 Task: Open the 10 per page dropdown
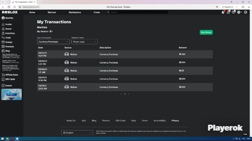coord(85,42)
